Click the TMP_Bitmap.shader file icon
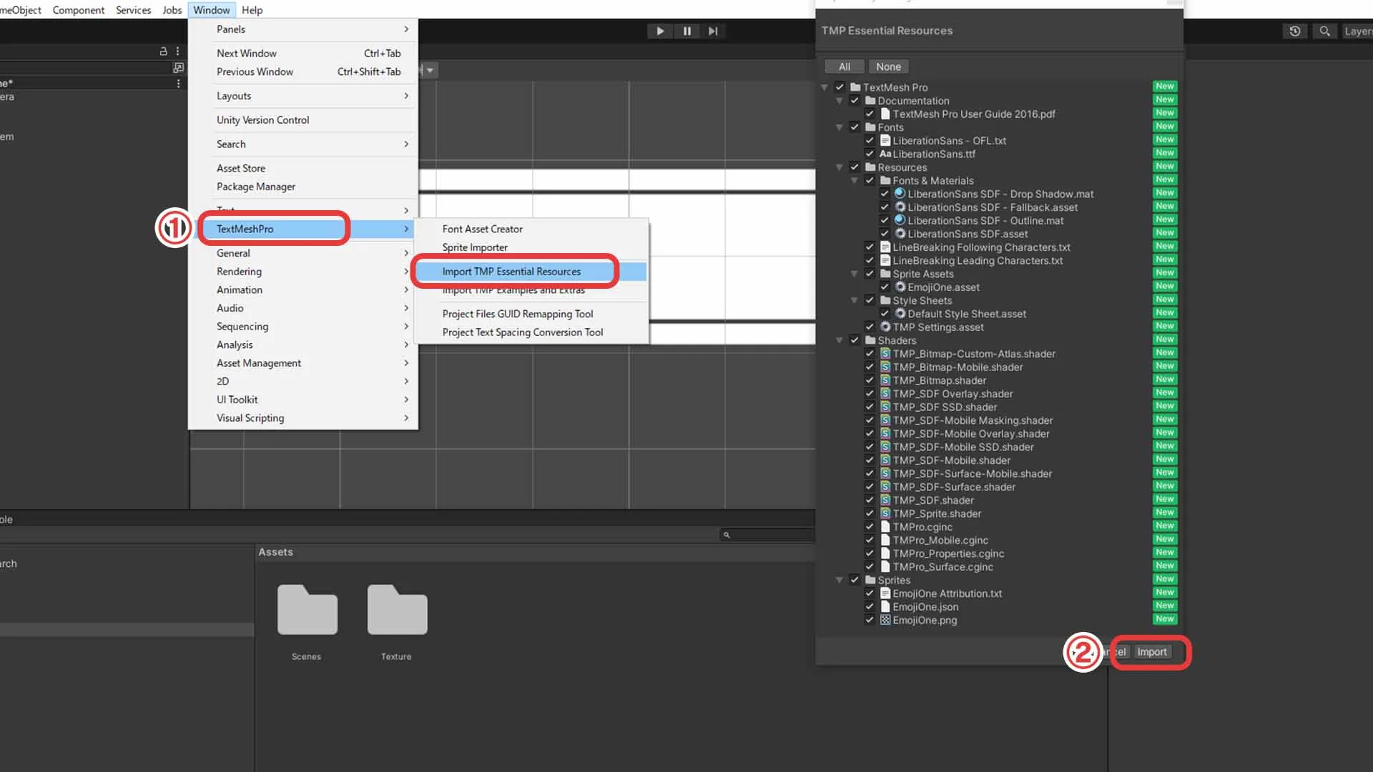This screenshot has height=772, width=1373. point(885,380)
